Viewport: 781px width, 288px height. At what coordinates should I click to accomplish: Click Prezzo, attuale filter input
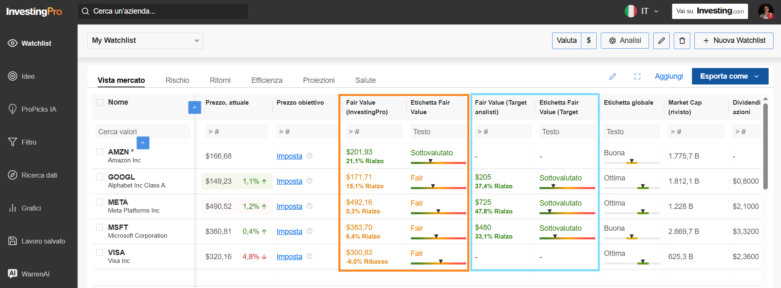pyautogui.click(x=237, y=132)
